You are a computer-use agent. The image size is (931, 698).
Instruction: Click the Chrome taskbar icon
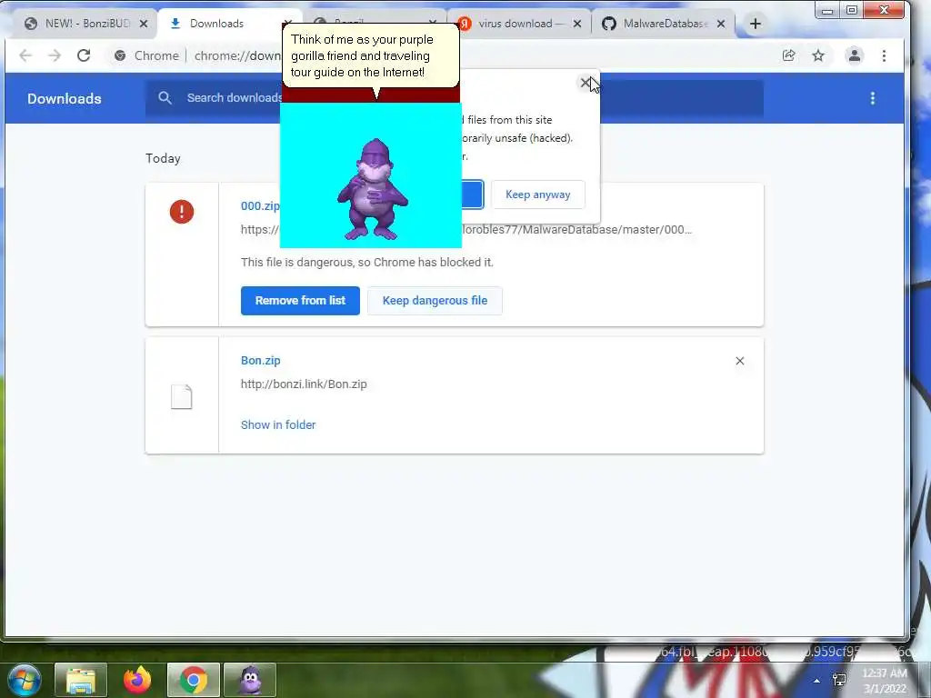tap(194, 680)
